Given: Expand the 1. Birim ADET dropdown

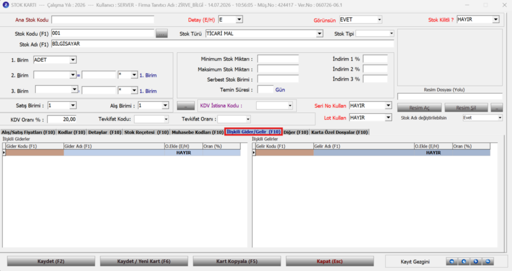Looking at the screenshot, I should 73,60.
